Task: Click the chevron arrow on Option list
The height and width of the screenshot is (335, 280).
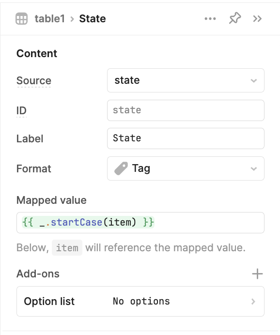Action: click(253, 302)
